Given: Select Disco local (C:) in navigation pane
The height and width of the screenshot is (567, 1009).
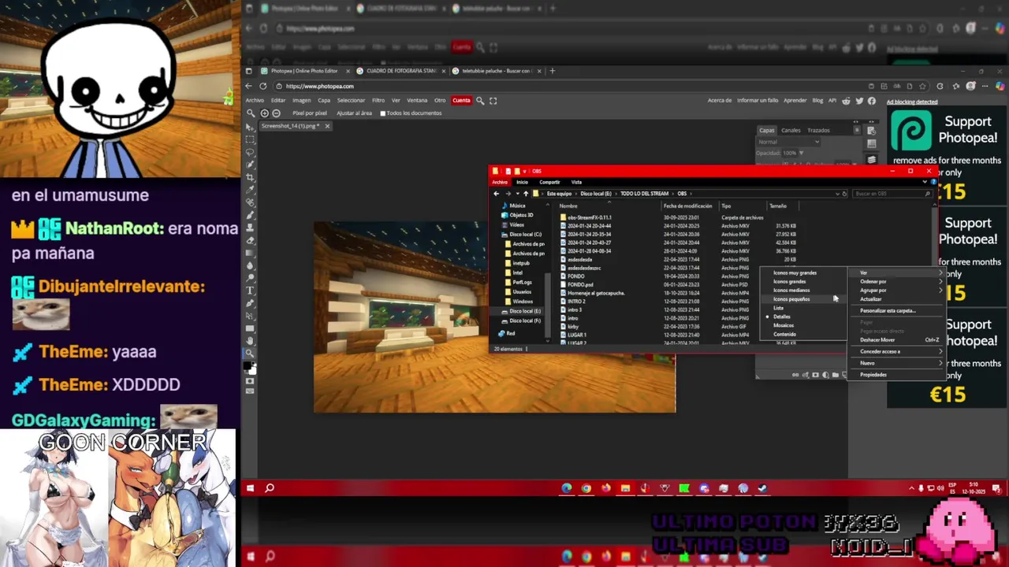Looking at the screenshot, I should coord(525,235).
